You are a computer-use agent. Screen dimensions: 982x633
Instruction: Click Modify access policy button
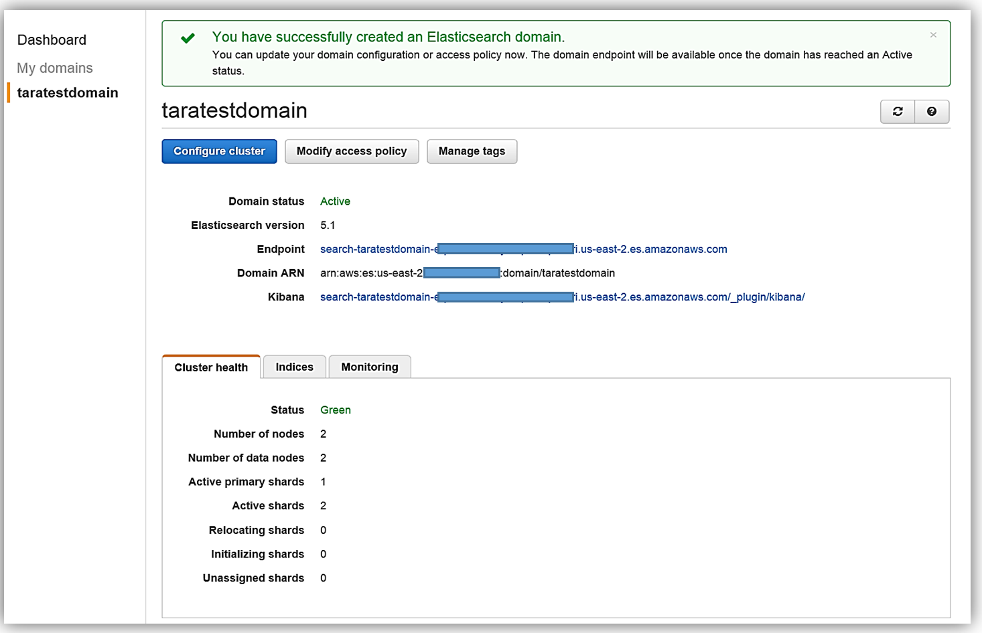click(x=352, y=151)
